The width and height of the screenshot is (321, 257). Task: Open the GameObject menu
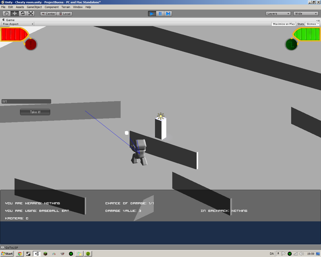click(x=34, y=7)
